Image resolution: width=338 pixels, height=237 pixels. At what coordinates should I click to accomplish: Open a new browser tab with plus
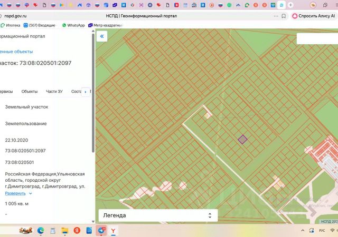click(290, 5)
